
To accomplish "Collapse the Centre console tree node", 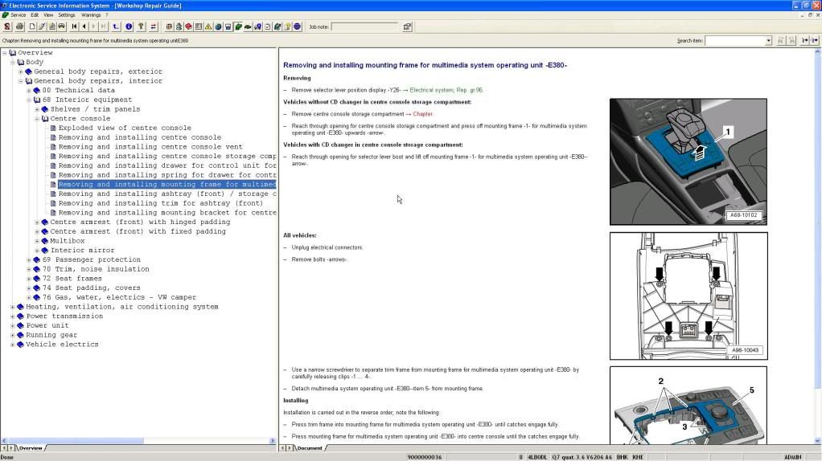I will [36, 119].
